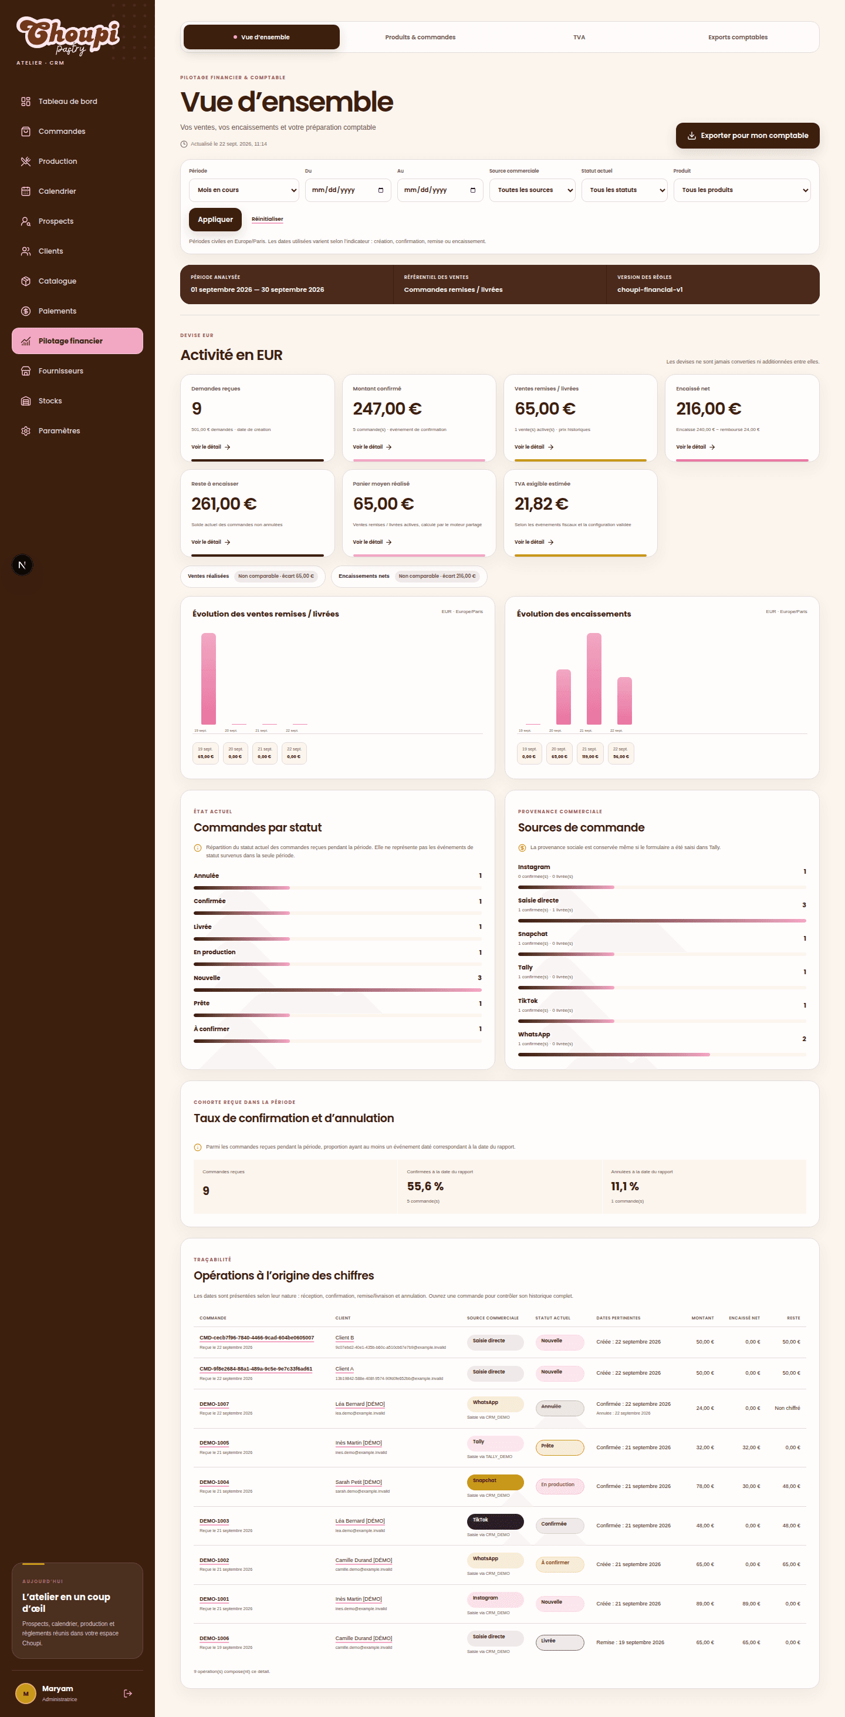
Task: Click Pilotage financier chart icon
Action: 25,341
